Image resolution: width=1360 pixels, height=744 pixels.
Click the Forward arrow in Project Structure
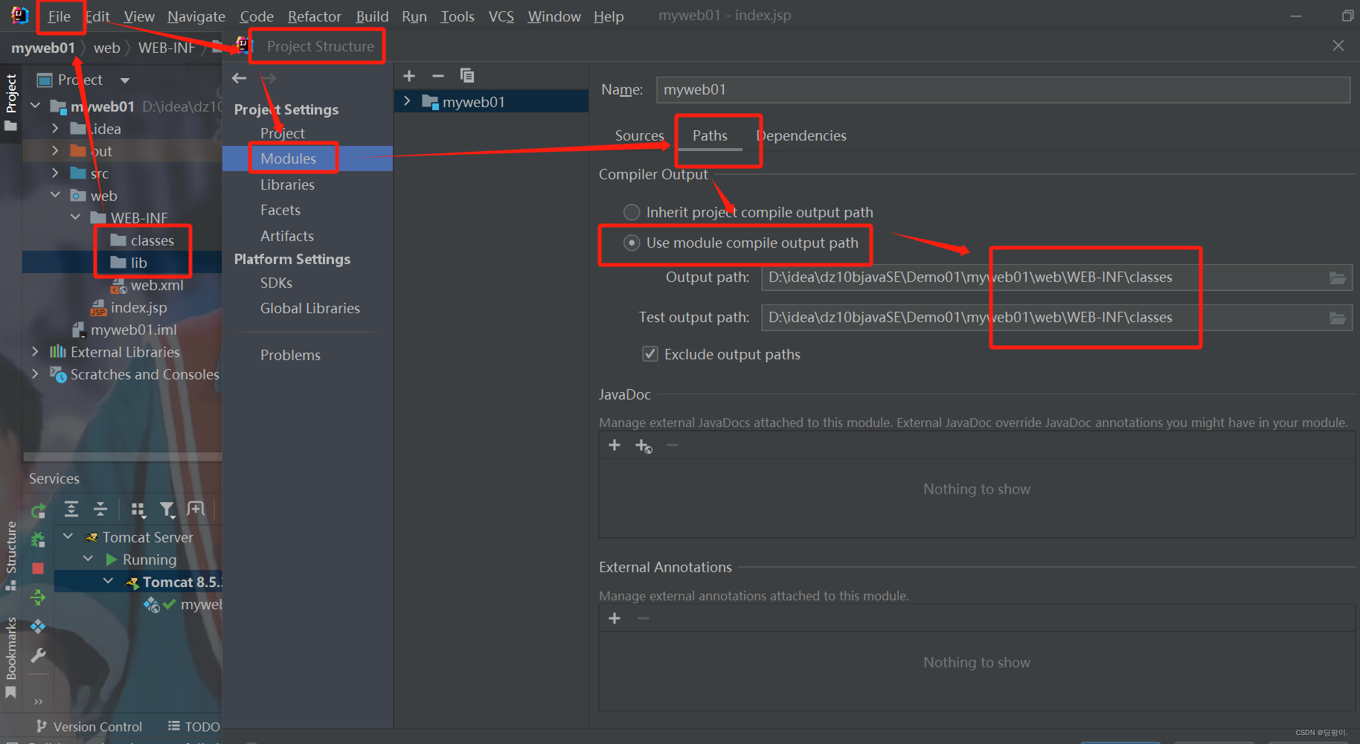click(268, 78)
